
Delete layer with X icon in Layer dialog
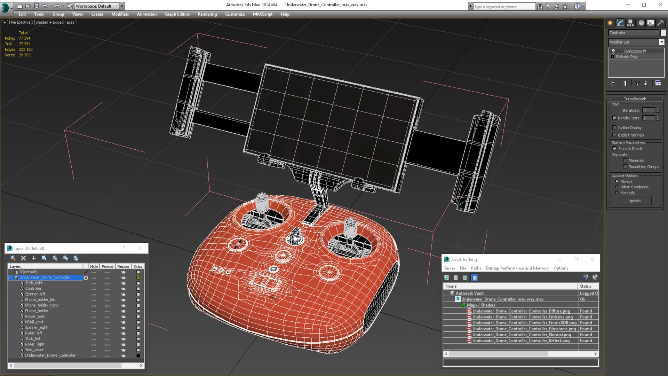coord(23,258)
